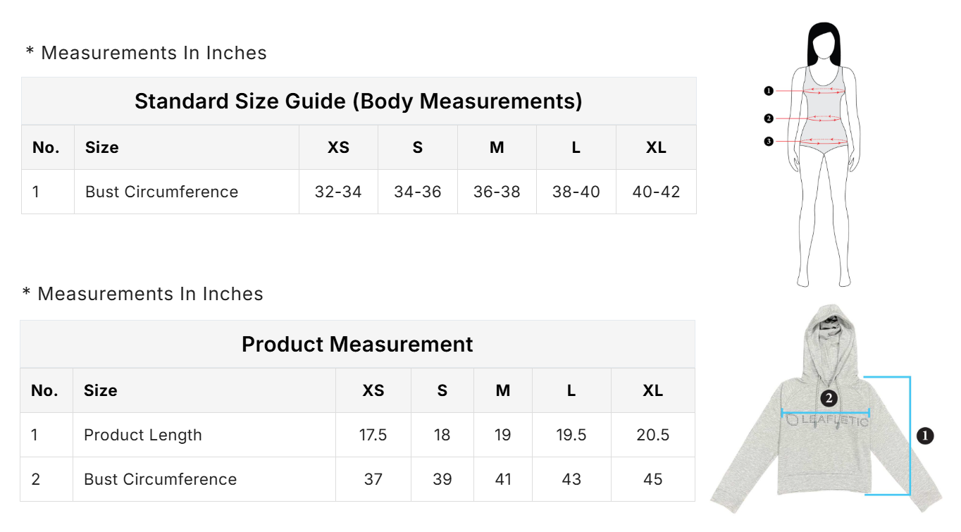Click the 40-42 bust circumference value
The image size is (961, 532).
point(656,192)
